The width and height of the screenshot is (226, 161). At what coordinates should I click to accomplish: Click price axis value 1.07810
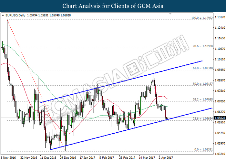tap(220, 91)
